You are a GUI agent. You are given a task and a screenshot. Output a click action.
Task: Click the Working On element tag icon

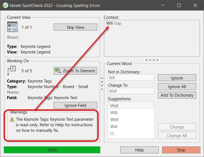pos(11,70)
